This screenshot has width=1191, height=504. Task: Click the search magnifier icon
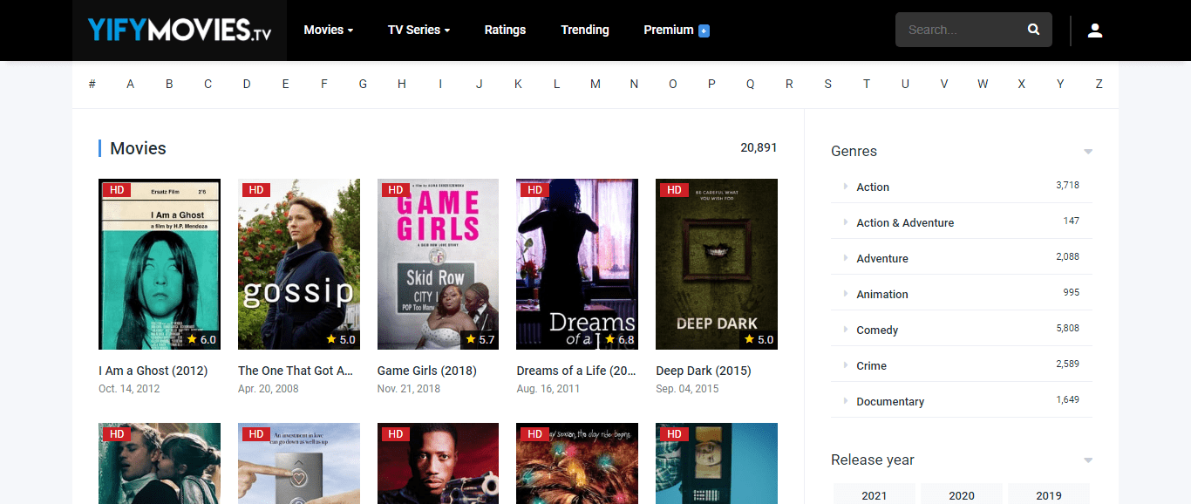pyautogui.click(x=1033, y=30)
